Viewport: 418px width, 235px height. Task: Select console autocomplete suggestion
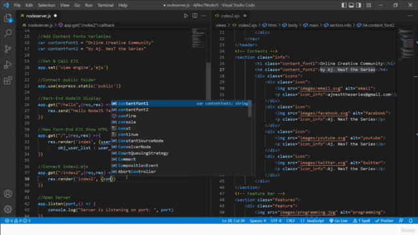(x=180, y=122)
